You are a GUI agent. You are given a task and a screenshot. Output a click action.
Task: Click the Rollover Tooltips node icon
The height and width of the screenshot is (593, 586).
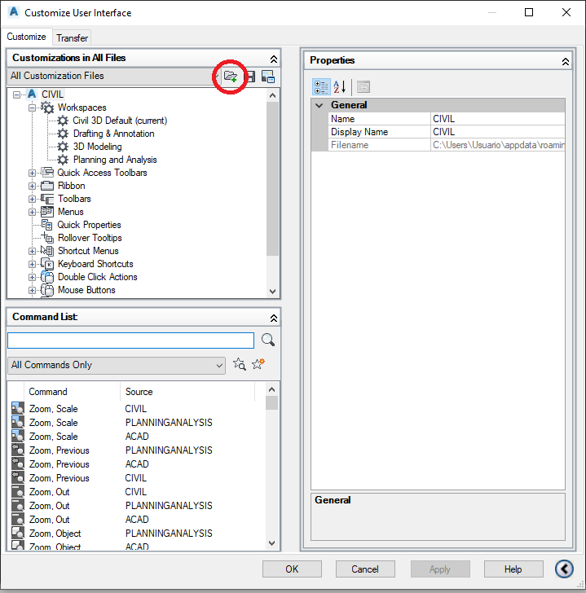[x=47, y=238]
